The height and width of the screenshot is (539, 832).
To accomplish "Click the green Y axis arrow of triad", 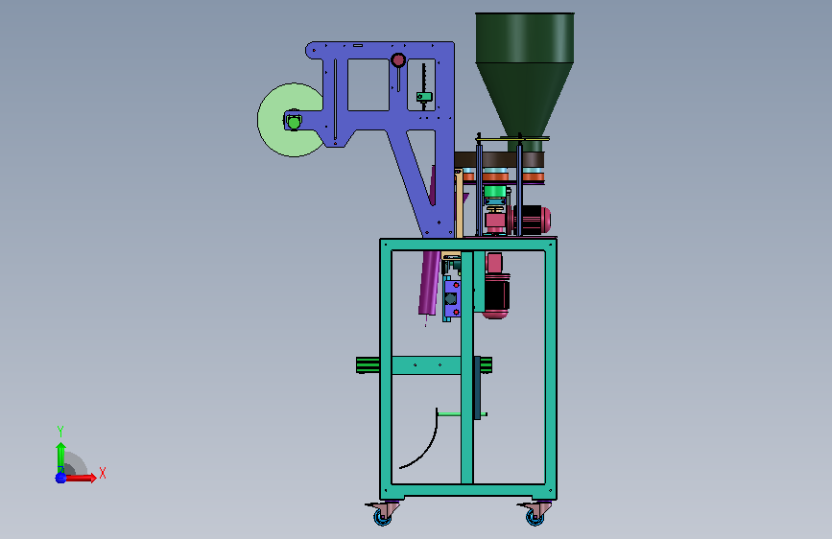I will [x=61, y=457].
